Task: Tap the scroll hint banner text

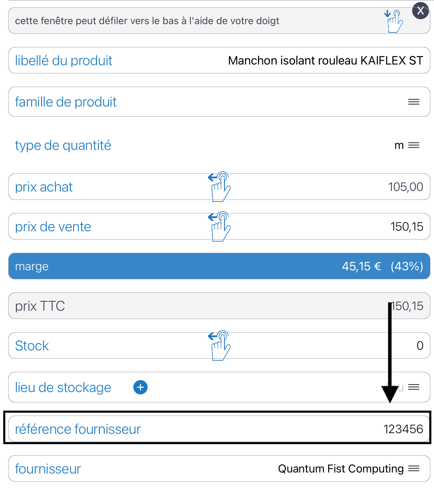Action: (147, 21)
